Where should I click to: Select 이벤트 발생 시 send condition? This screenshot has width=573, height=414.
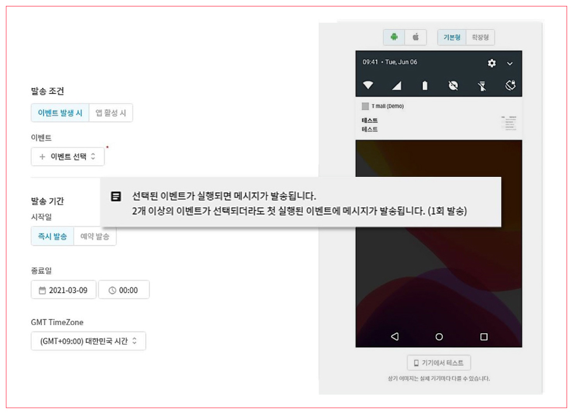coord(60,113)
